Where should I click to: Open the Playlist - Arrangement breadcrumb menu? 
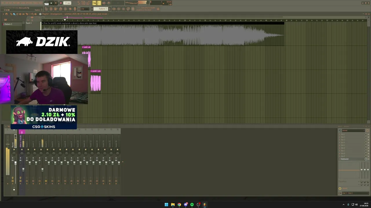point(52,14)
